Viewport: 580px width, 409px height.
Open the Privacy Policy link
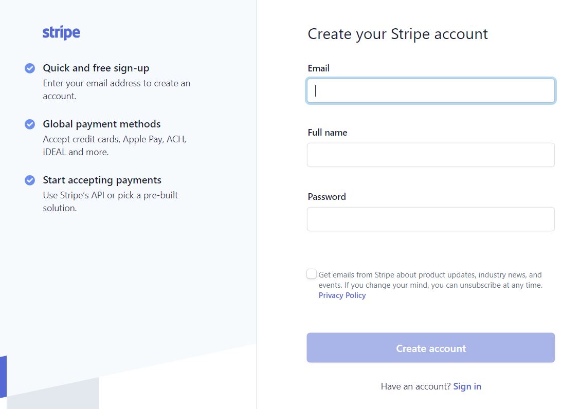click(x=342, y=295)
